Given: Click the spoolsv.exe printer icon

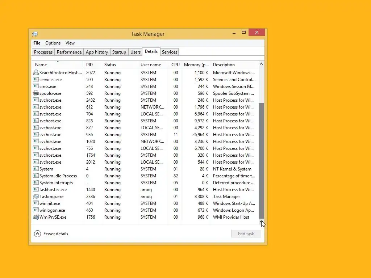Looking at the screenshot, I should [36, 93].
